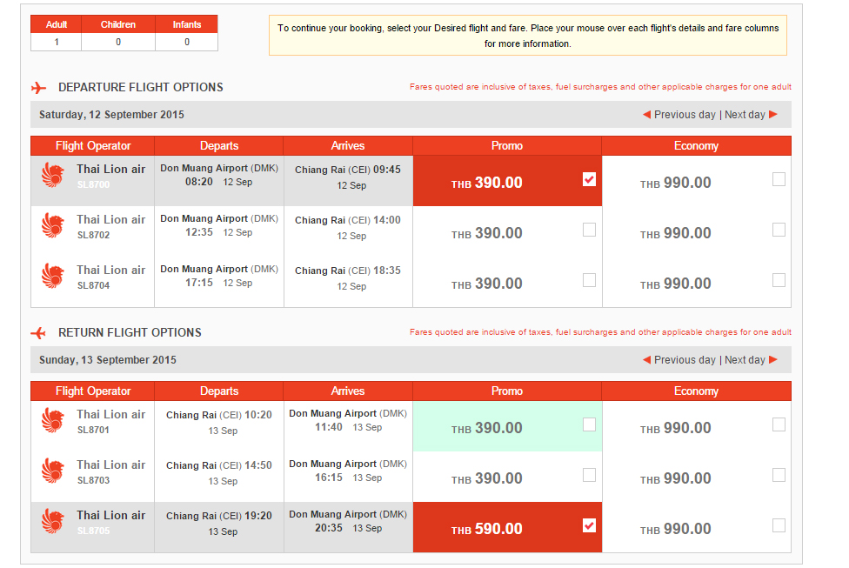
Task: Click left arrow before departure Previous day
Action: (646, 114)
